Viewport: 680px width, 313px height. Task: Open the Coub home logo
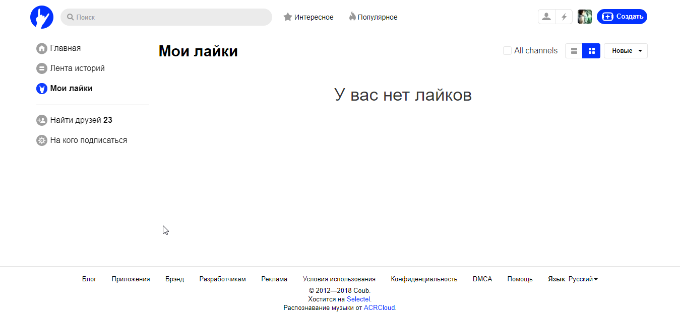42,17
